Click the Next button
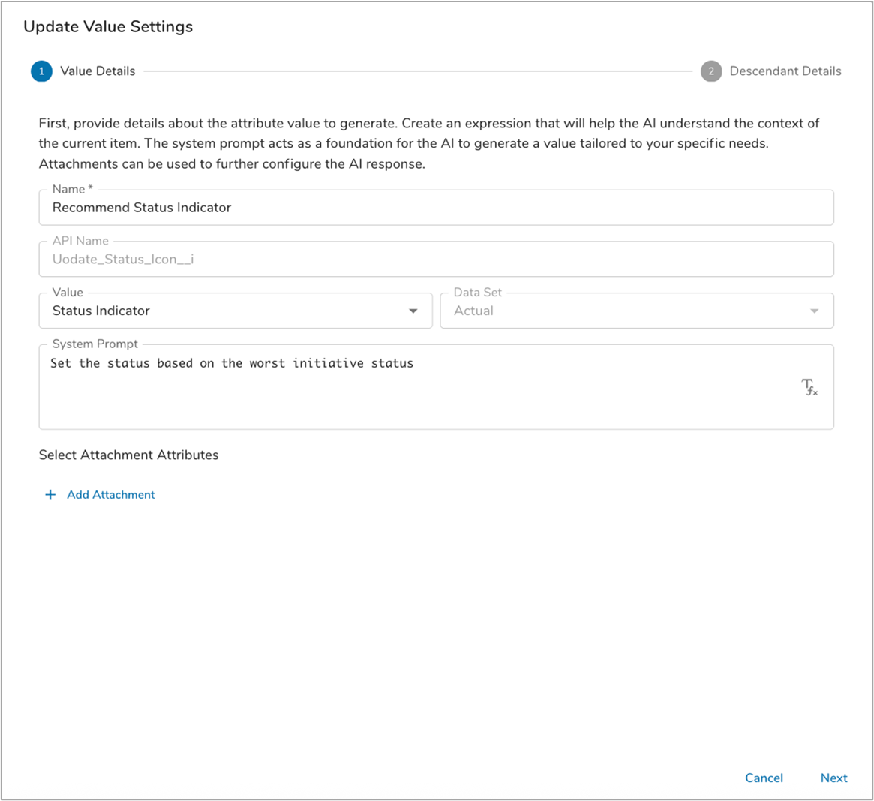Image resolution: width=874 pixels, height=801 pixels. pos(833,778)
